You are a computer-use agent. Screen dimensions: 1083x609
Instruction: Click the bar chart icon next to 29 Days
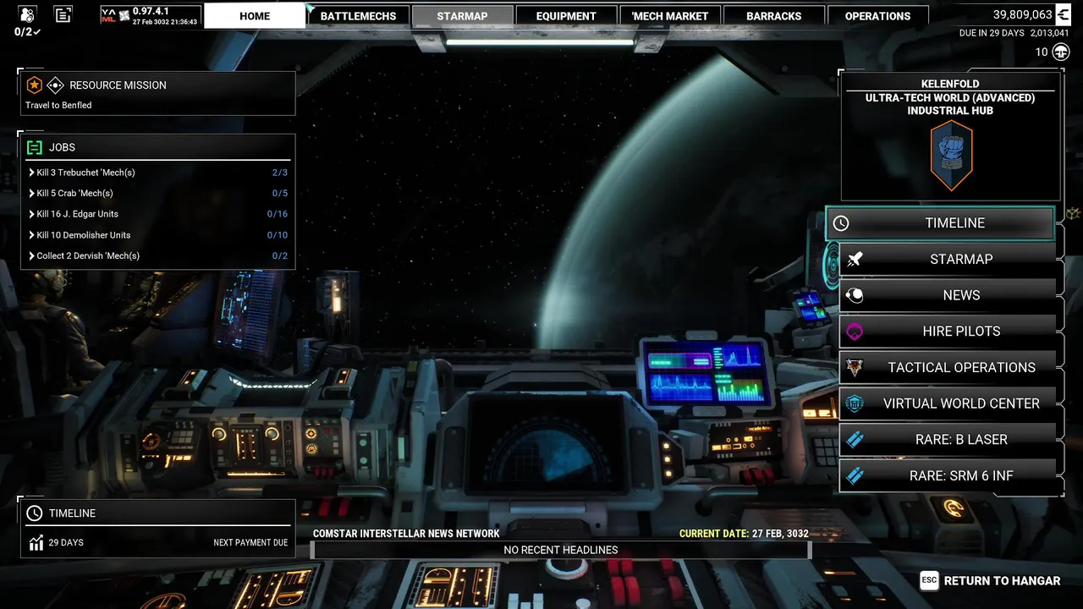(36, 543)
